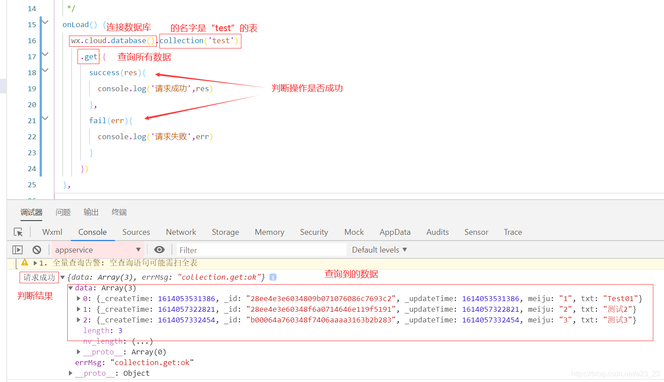Open the Default levels dropdown

click(x=379, y=250)
